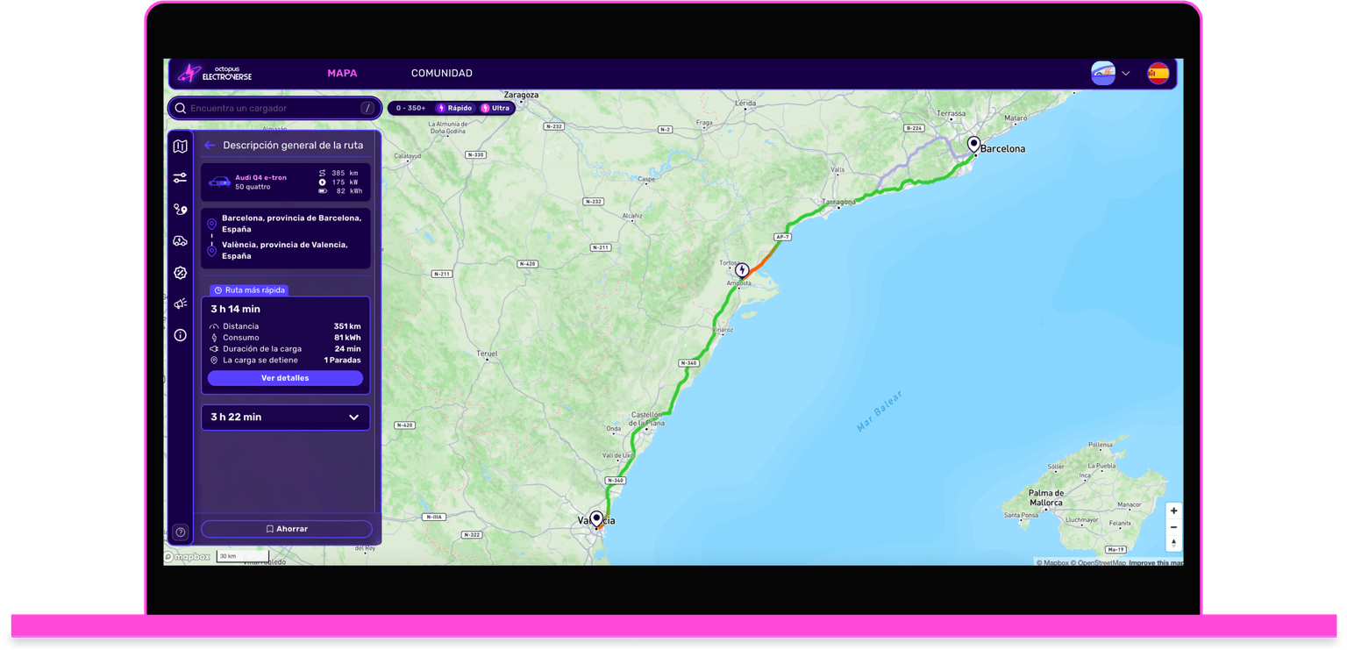Image resolution: width=1347 pixels, height=650 pixels.
Task: Open the COMUNIDAD tab
Action: (x=441, y=74)
